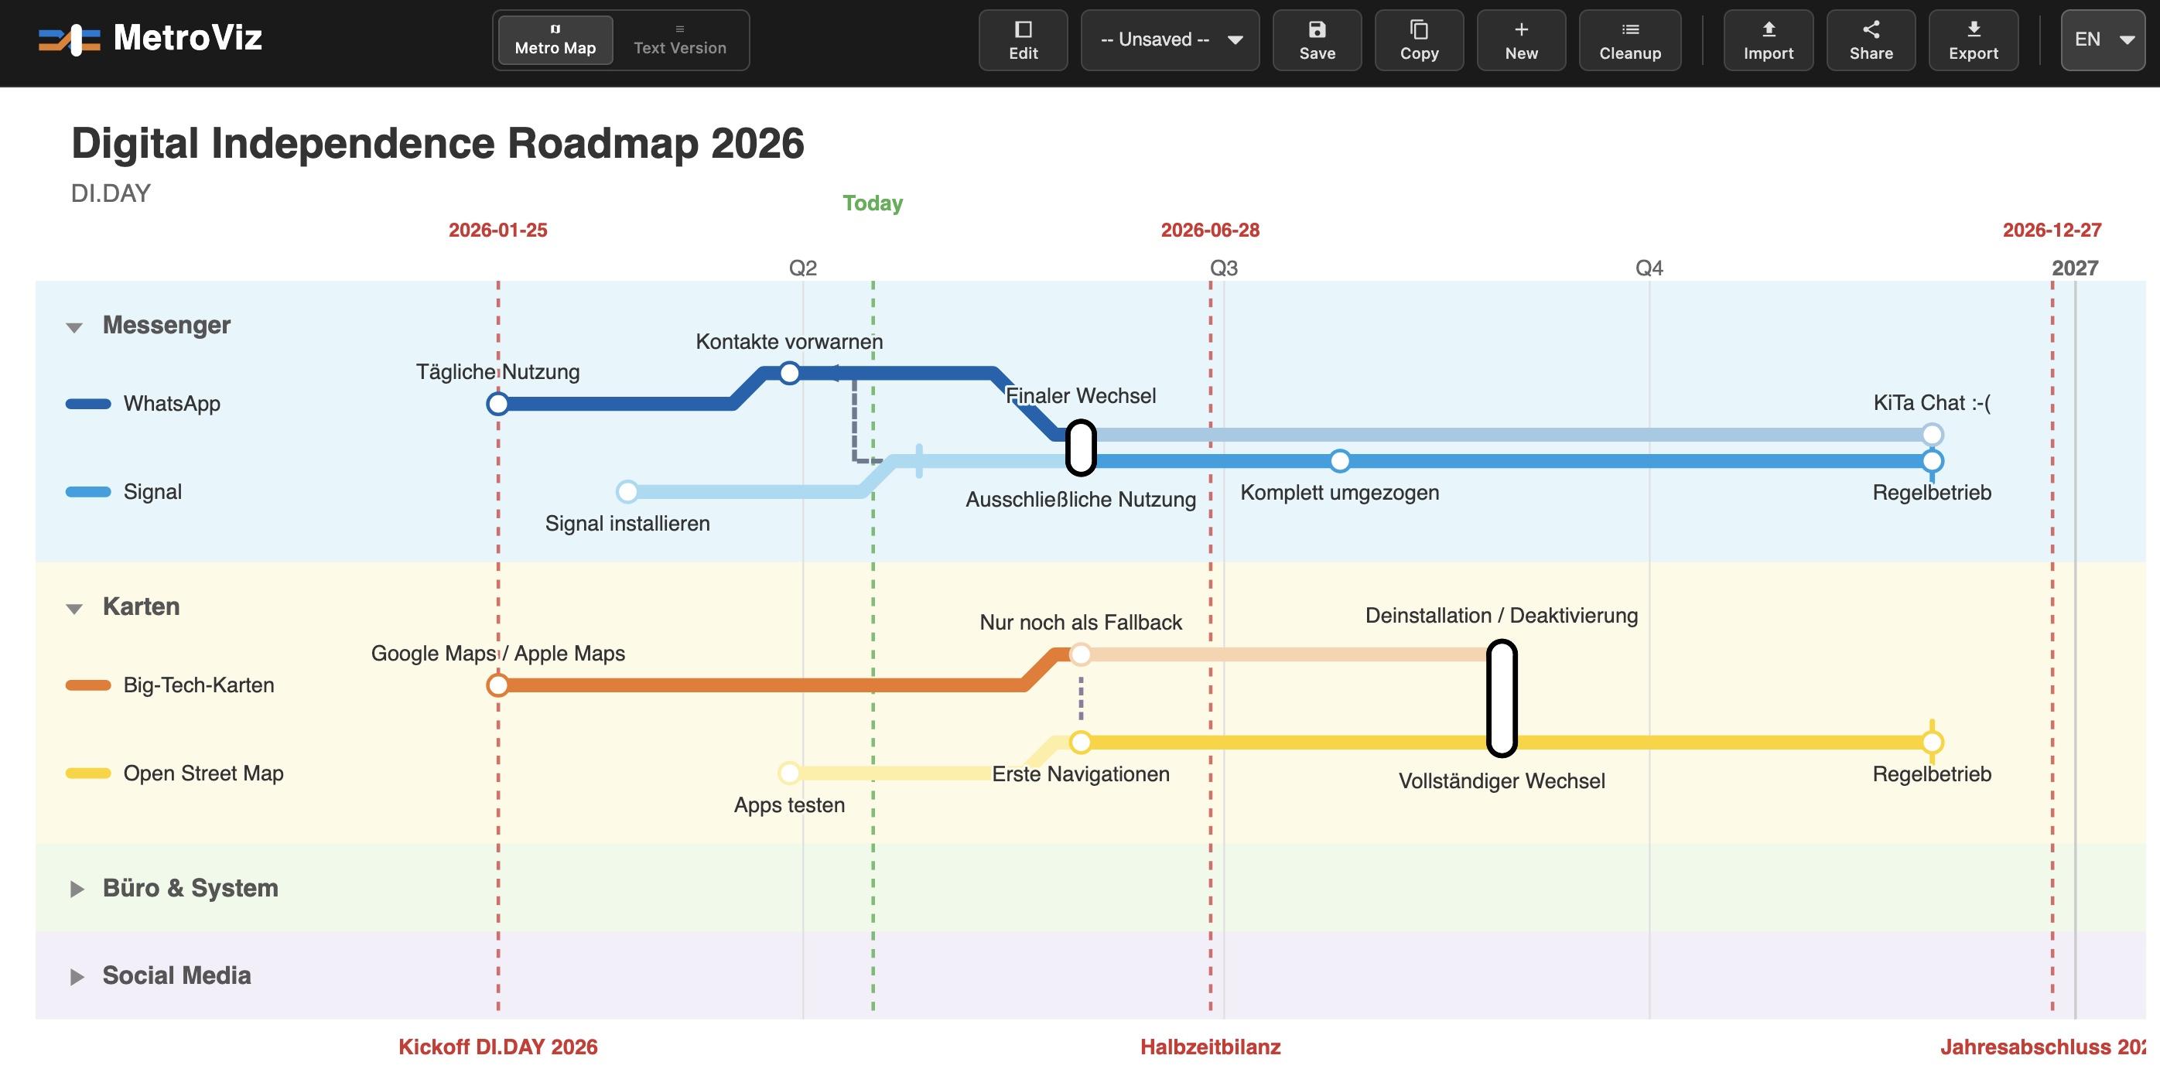The height and width of the screenshot is (1086, 2160).
Task: Click the MetroViz logo icon
Action: (69, 39)
